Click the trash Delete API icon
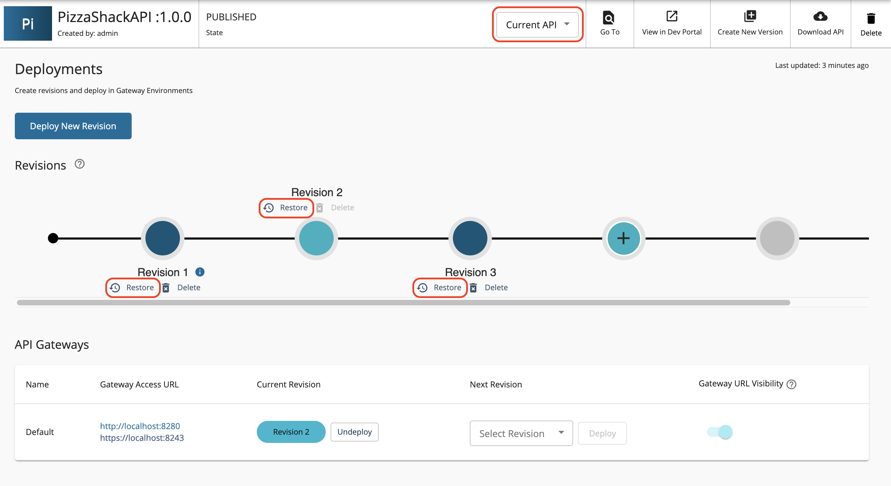This screenshot has height=486, width=891. 871,18
